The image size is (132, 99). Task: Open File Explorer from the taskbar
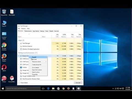coord(53,89)
